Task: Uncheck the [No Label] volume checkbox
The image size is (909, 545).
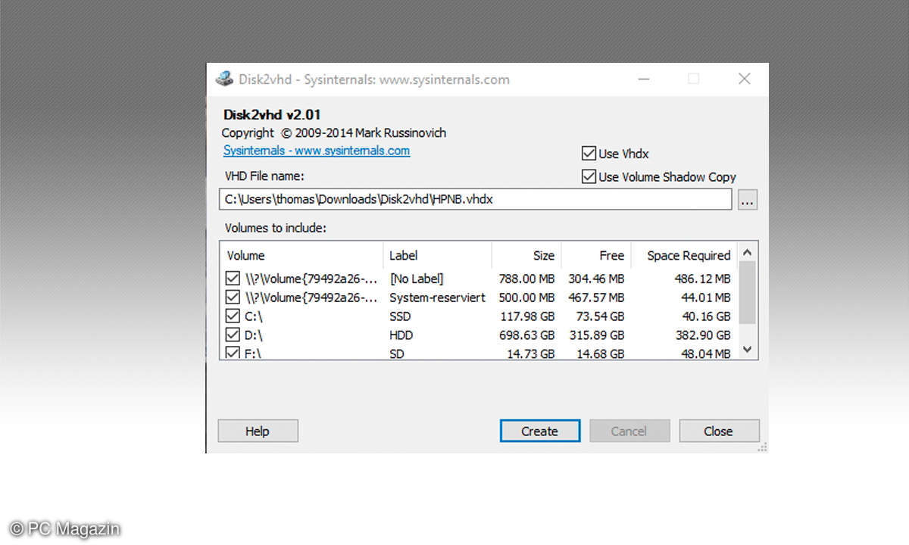Action: pyautogui.click(x=233, y=279)
